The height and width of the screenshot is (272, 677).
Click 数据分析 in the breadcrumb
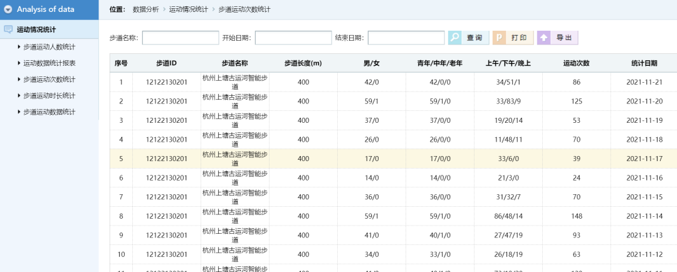tap(145, 9)
